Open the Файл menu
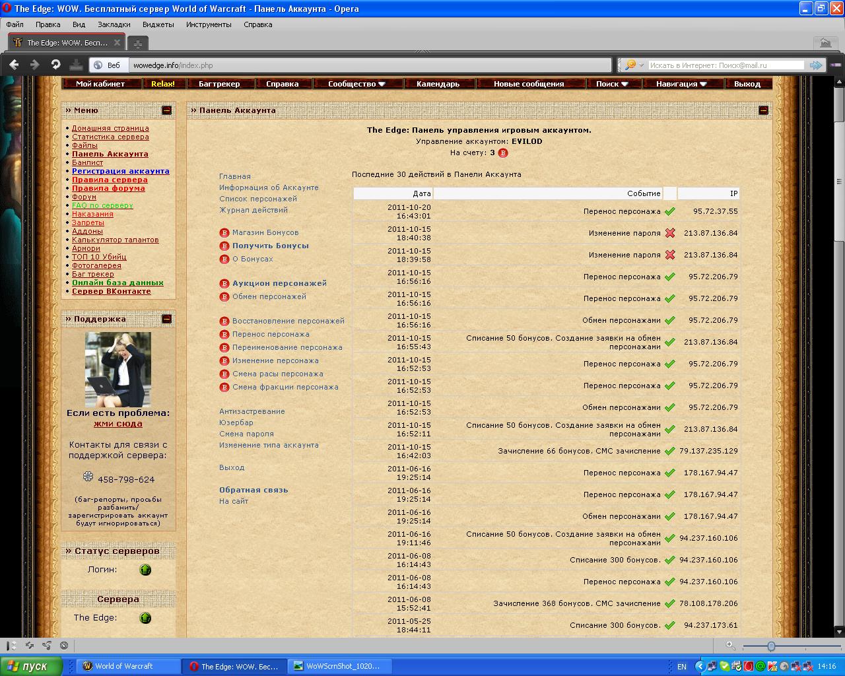The image size is (845, 676). tap(15, 24)
